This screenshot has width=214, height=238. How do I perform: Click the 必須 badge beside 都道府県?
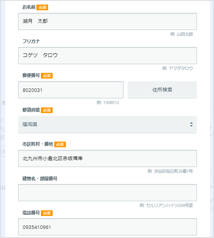[x=47, y=110]
